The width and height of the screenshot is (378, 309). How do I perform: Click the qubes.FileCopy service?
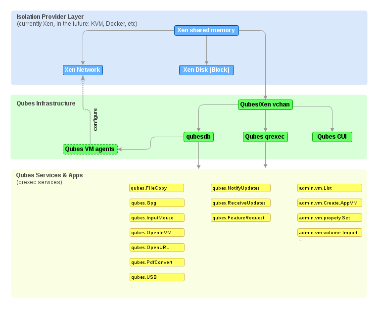coord(156,188)
